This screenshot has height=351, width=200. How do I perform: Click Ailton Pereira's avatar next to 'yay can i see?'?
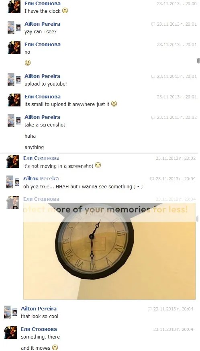(x=14, y=27)
